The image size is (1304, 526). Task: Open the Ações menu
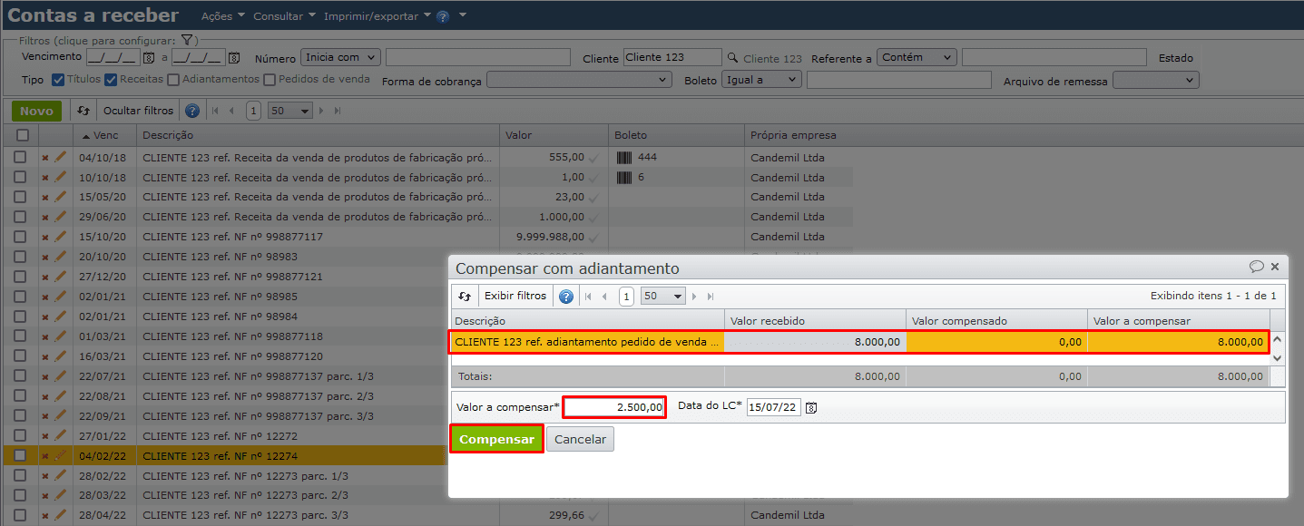(x=222, y=16)
